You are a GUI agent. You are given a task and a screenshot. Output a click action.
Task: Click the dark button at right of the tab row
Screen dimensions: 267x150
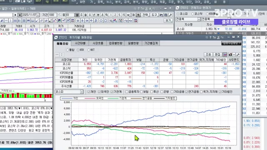231,43
